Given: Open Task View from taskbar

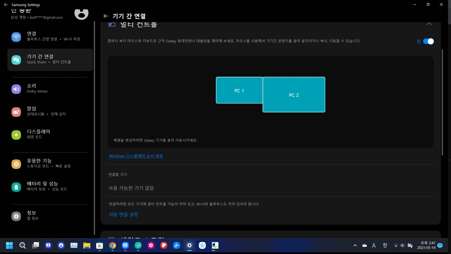Looking at the screenshot, I should [35, 245].
